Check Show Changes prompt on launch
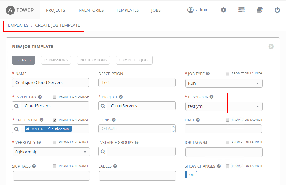 (x=227, y=166)
